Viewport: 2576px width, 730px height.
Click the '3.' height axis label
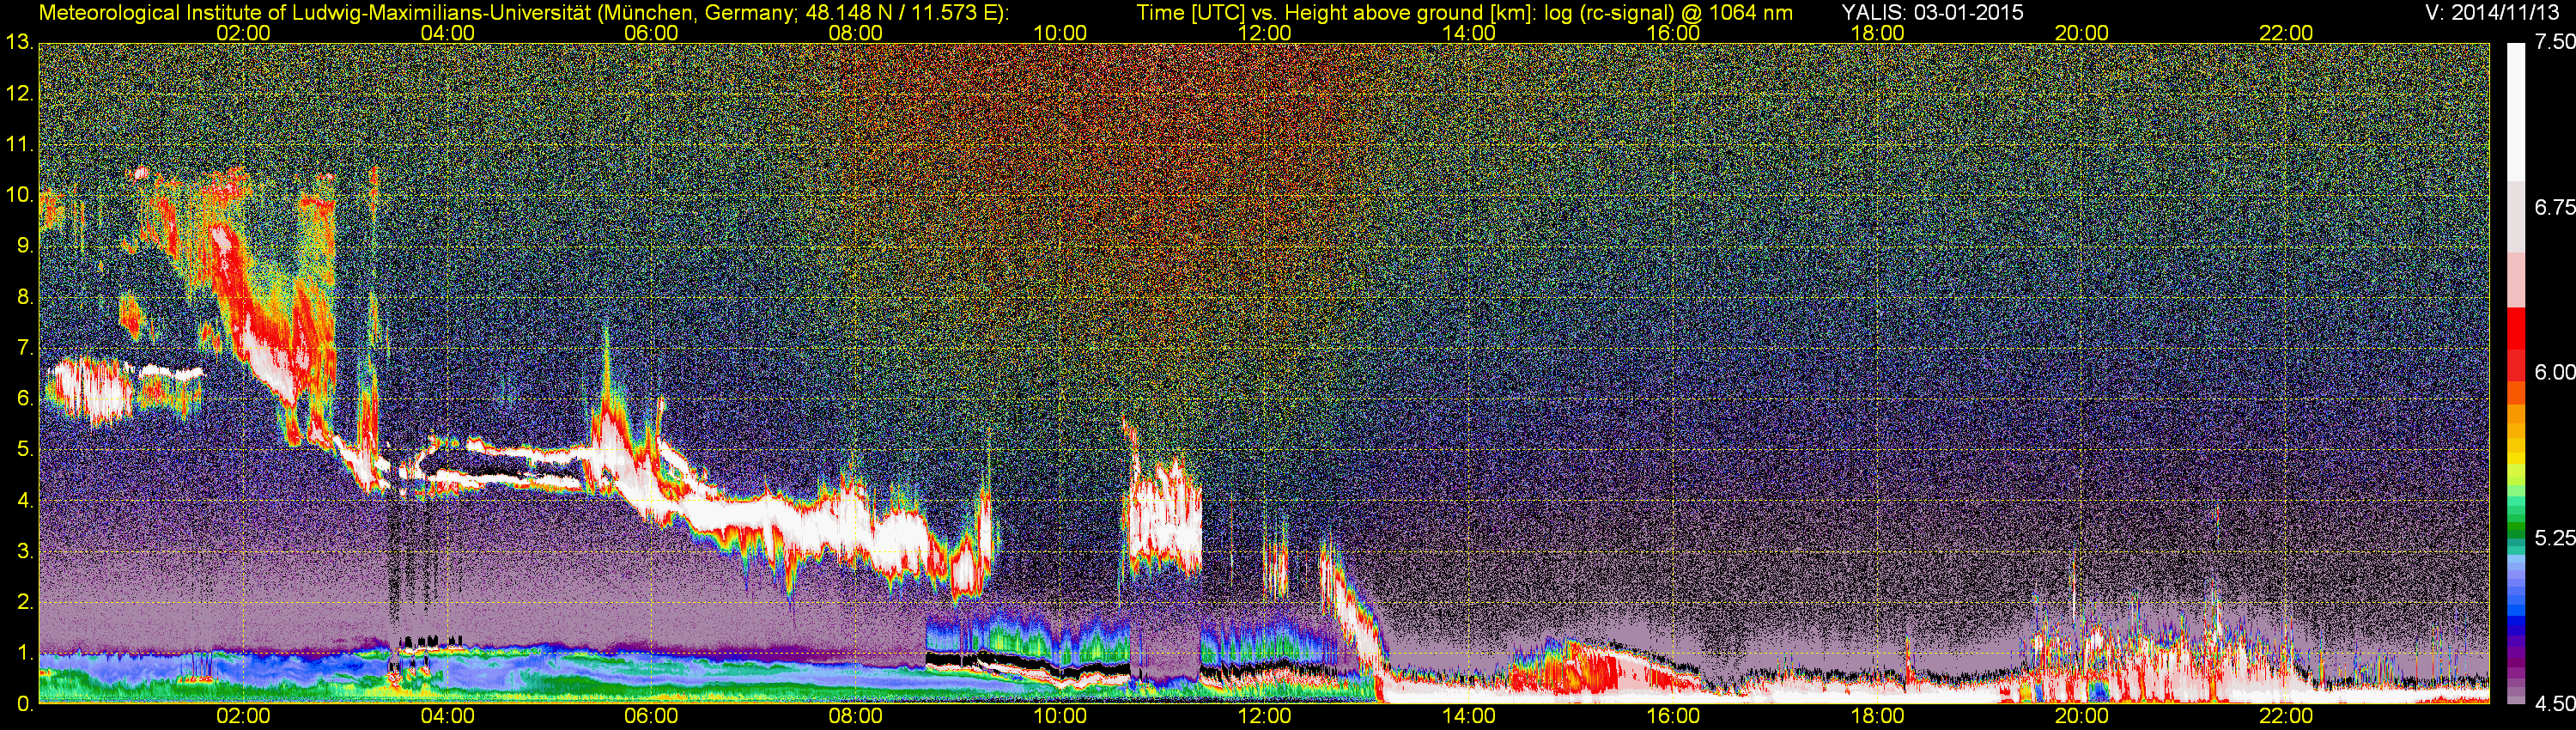[x=25, y=551]
